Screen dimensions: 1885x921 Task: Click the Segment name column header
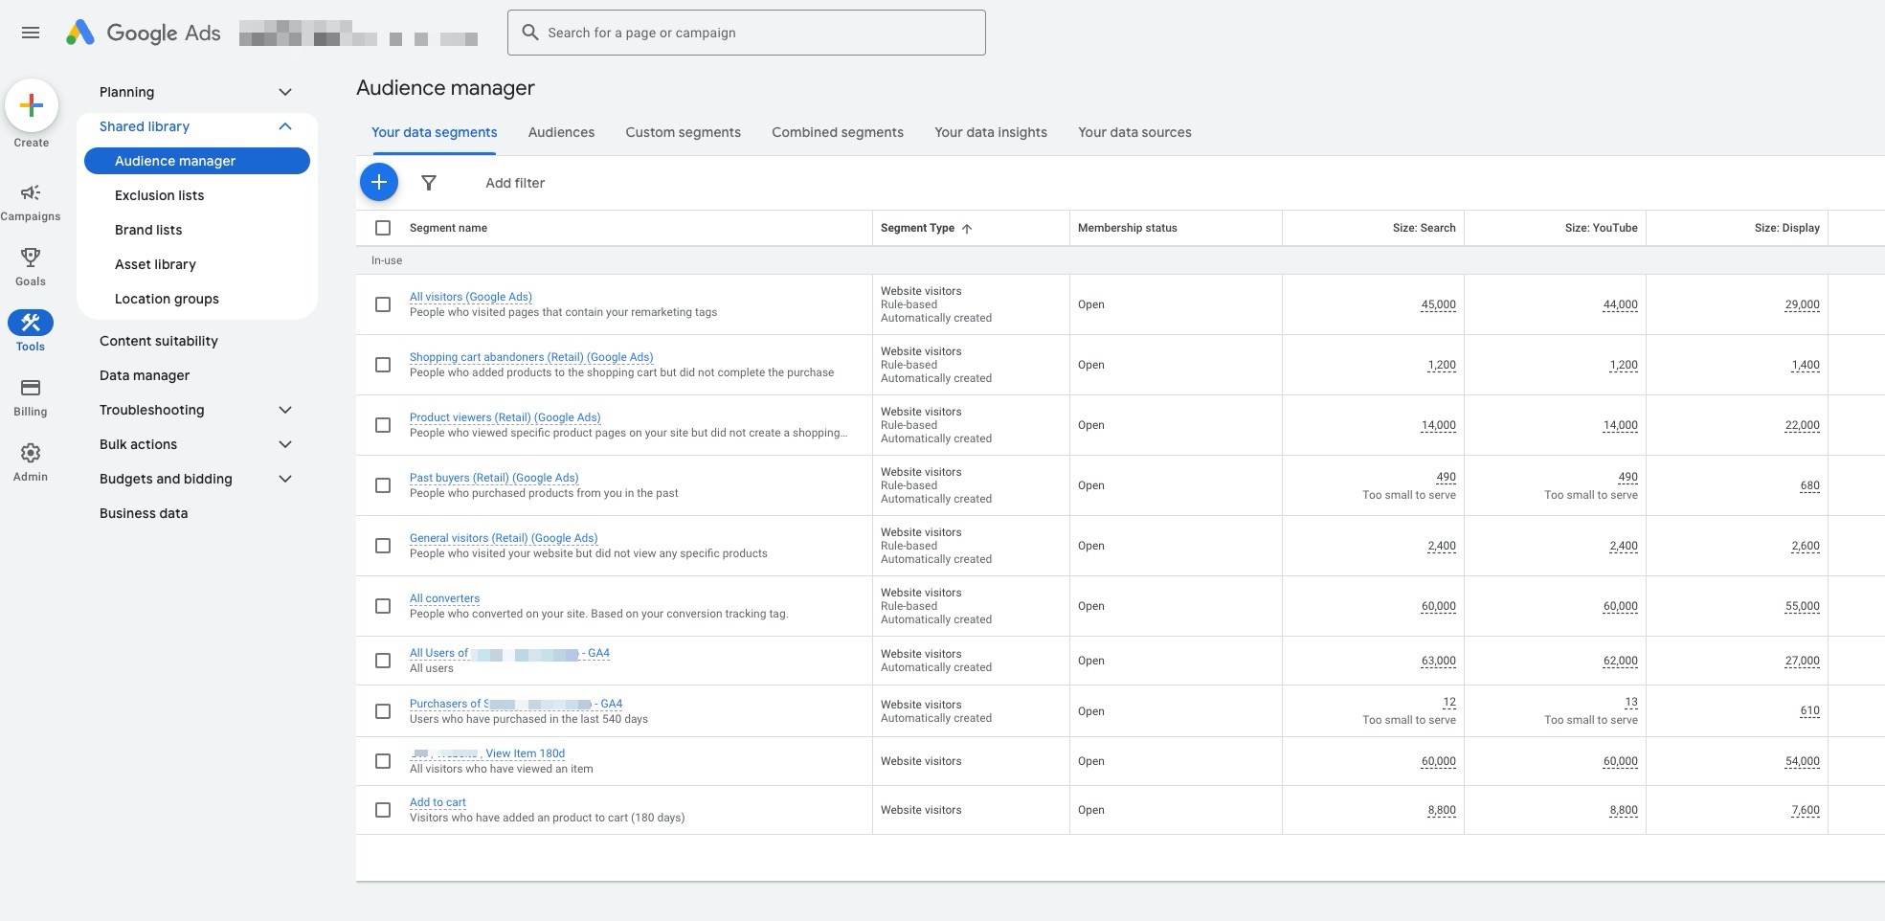click(448, 228)
